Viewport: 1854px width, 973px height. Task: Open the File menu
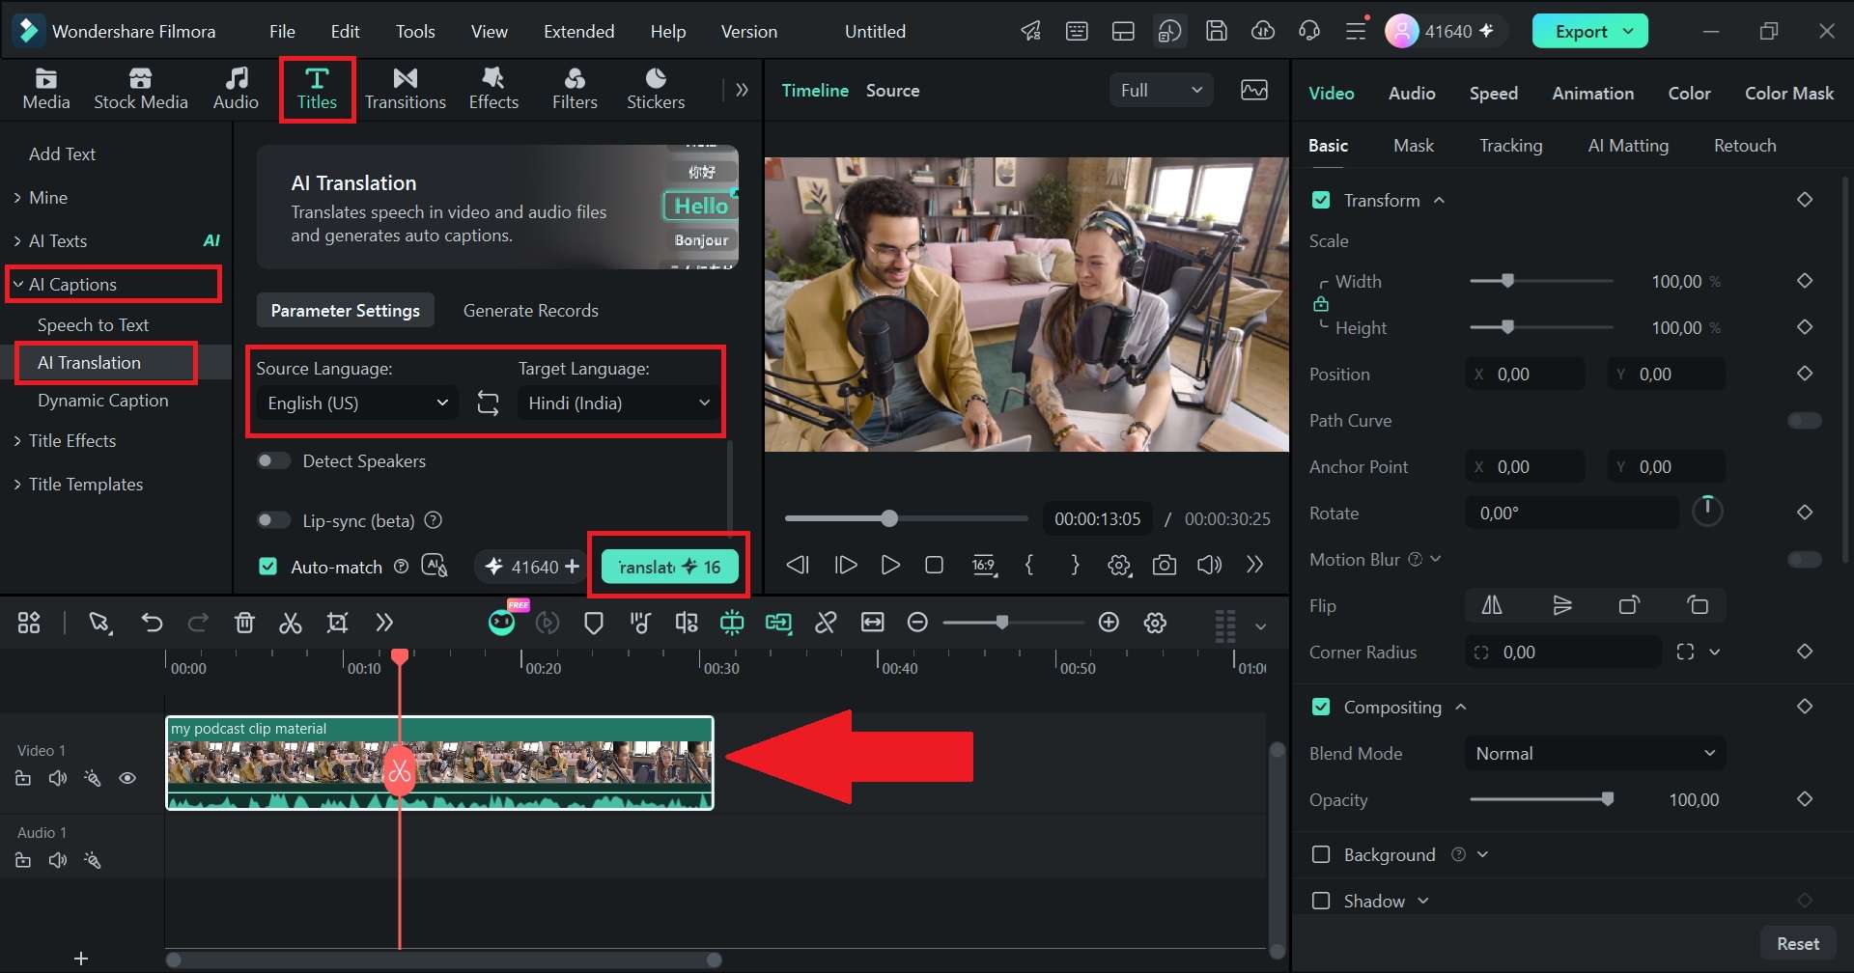(282, 31)
